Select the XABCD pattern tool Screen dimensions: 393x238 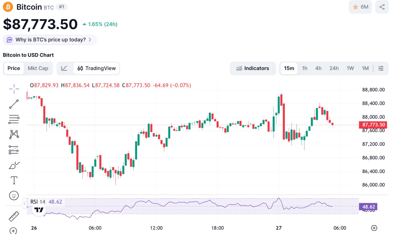pos(14,134)
